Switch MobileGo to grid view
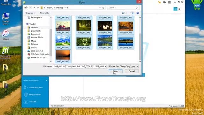Viewport: 204px width, 115px height. (175, 9)
